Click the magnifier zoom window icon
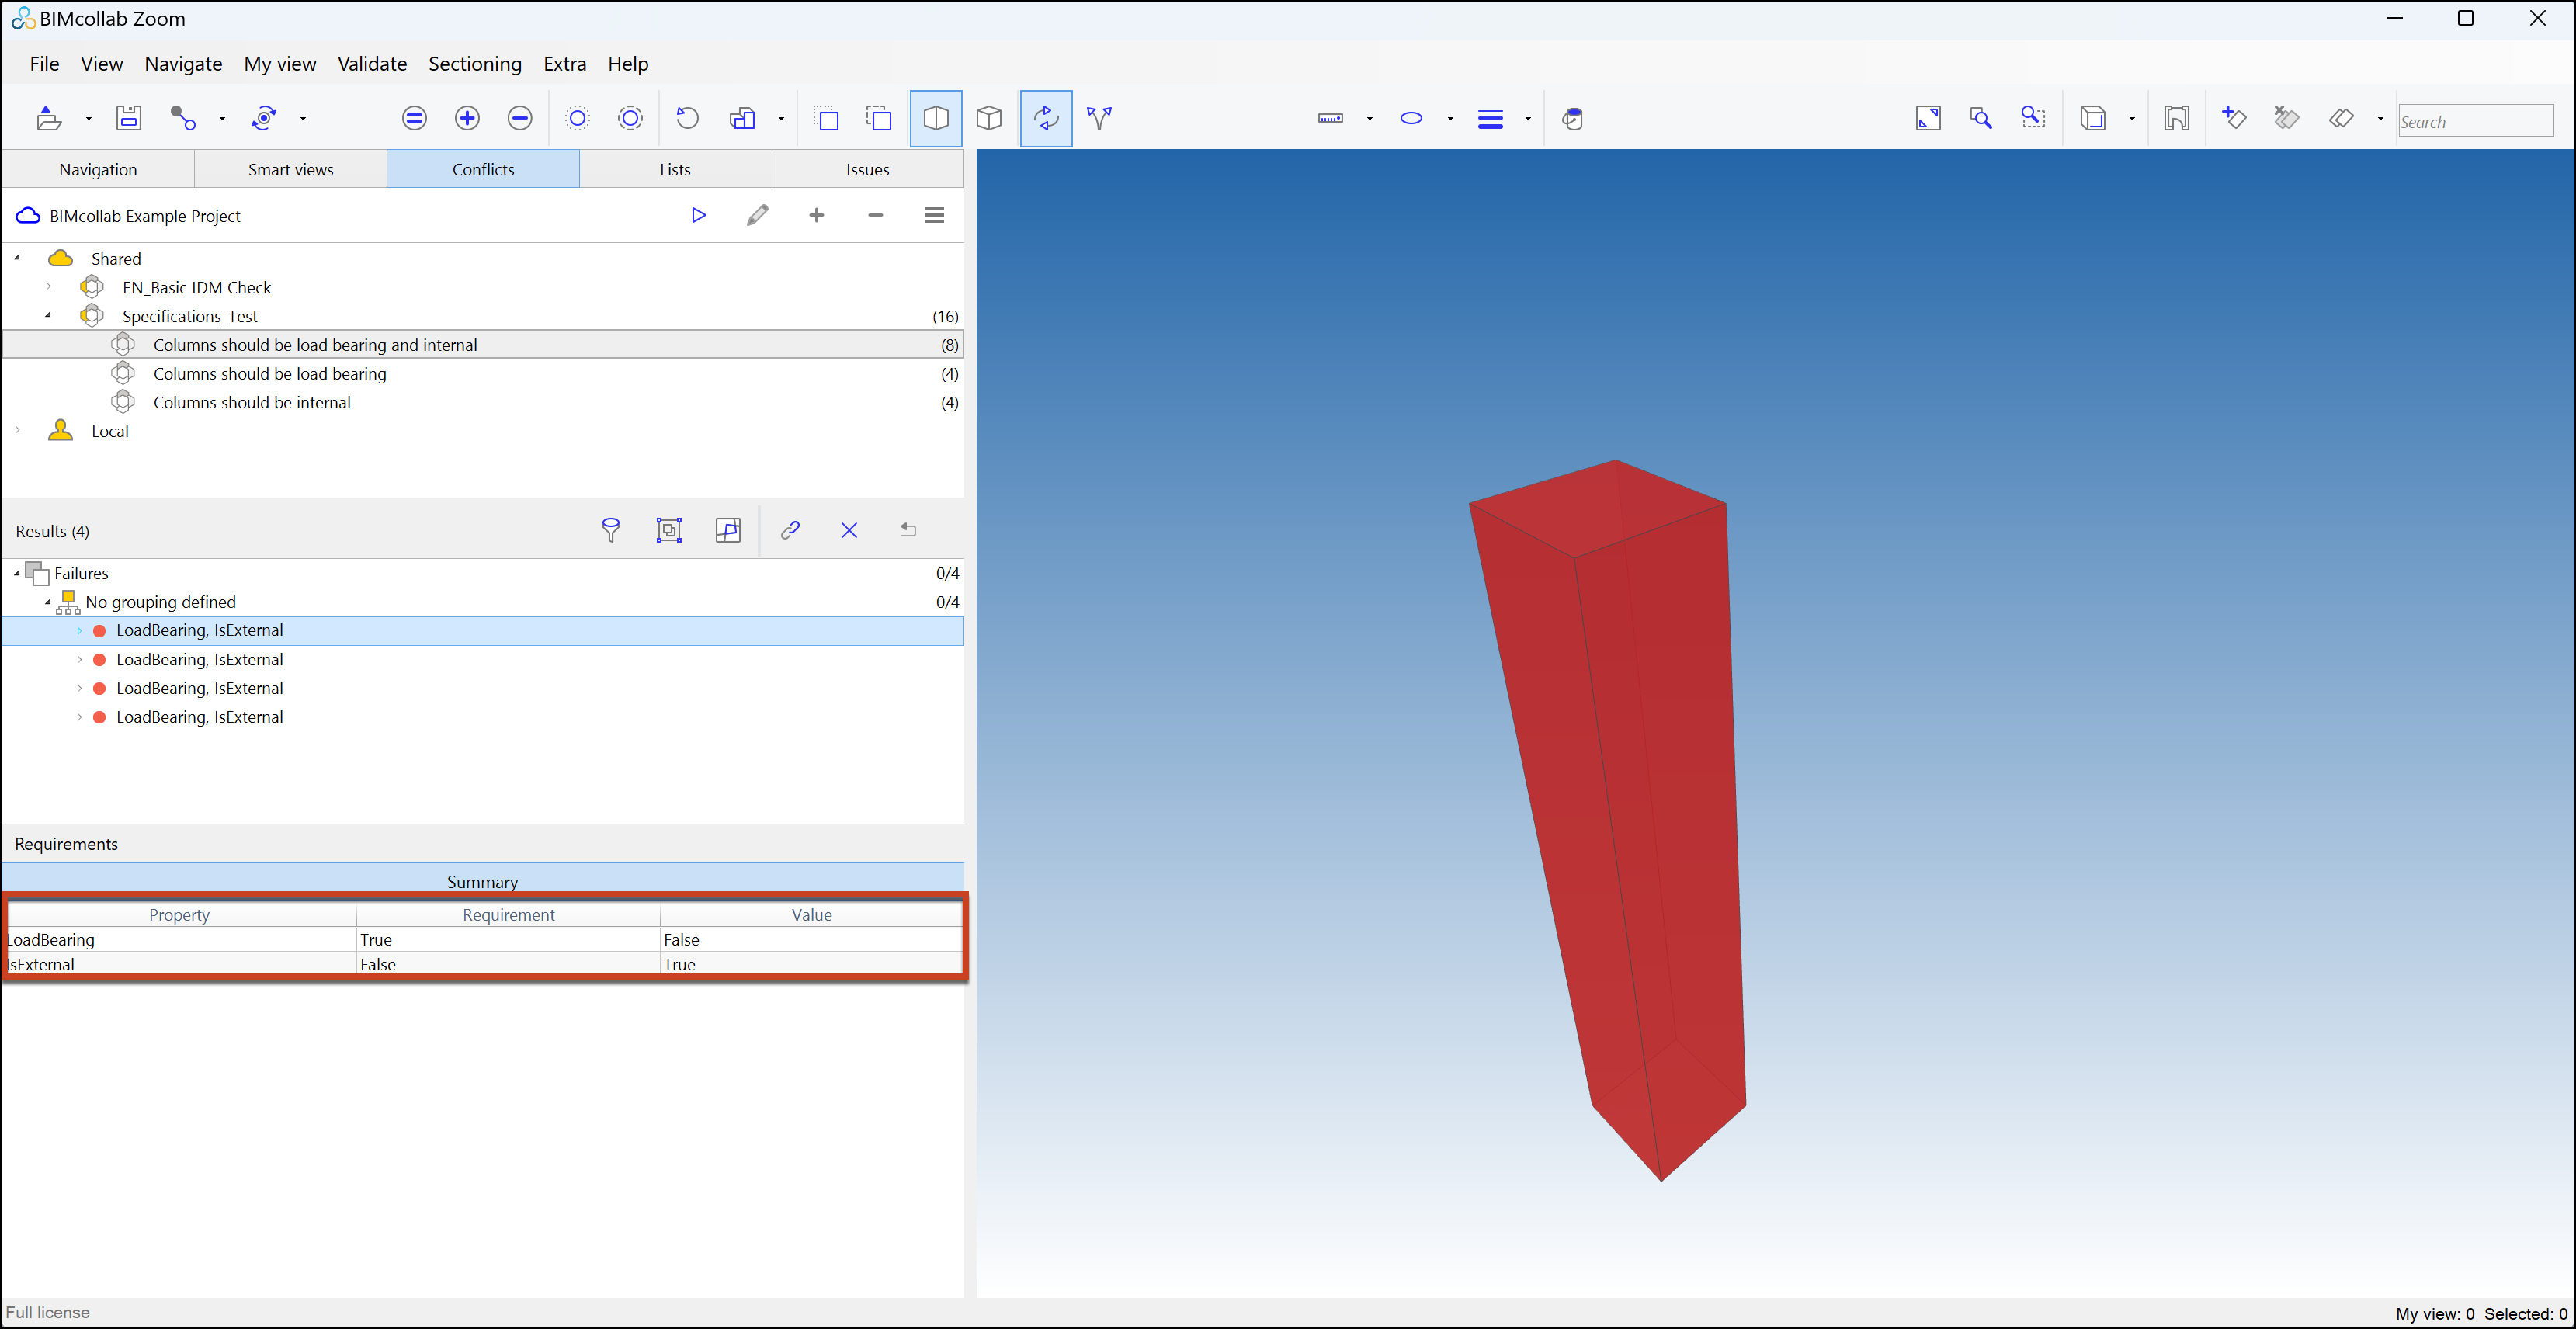This screenshot has height=1329, width=2576. pyautogui.click(x=1980, y=118)
